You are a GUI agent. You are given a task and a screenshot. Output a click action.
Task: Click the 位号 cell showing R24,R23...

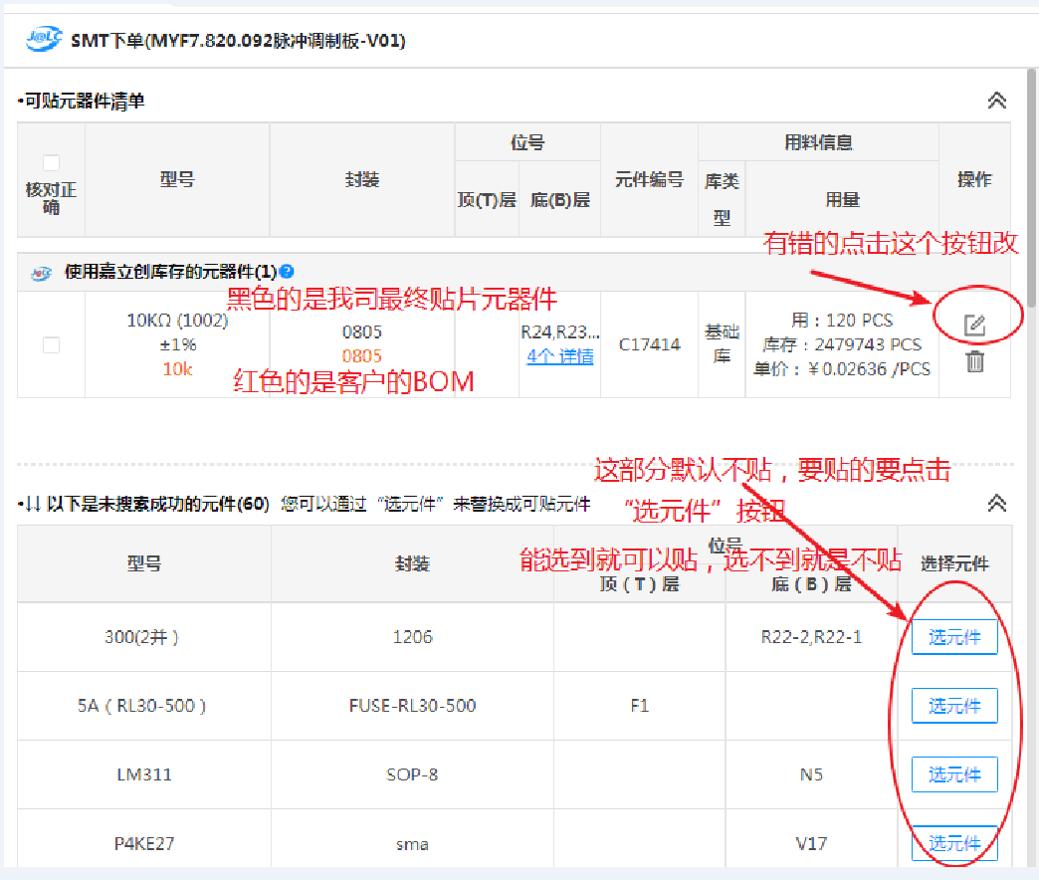coord(559,332)
